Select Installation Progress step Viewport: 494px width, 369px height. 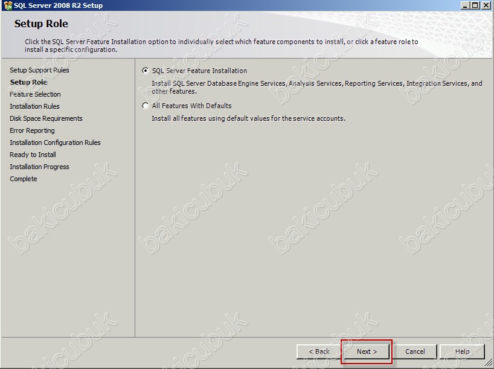(x=39, y=167)
